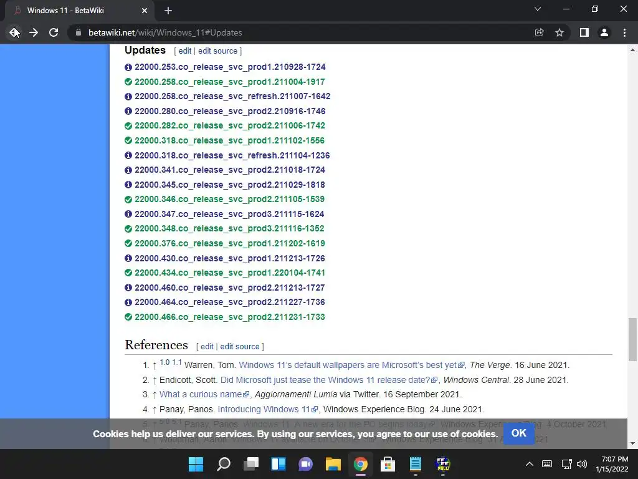Viewport: 638px width, 479px height.
Task: Open 'Did Microsoft just tease' Windows Central link
Action: click(329, 380)
